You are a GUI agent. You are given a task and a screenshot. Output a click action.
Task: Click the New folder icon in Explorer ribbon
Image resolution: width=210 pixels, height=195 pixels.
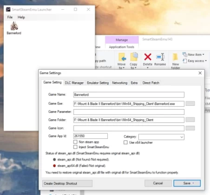175,57
